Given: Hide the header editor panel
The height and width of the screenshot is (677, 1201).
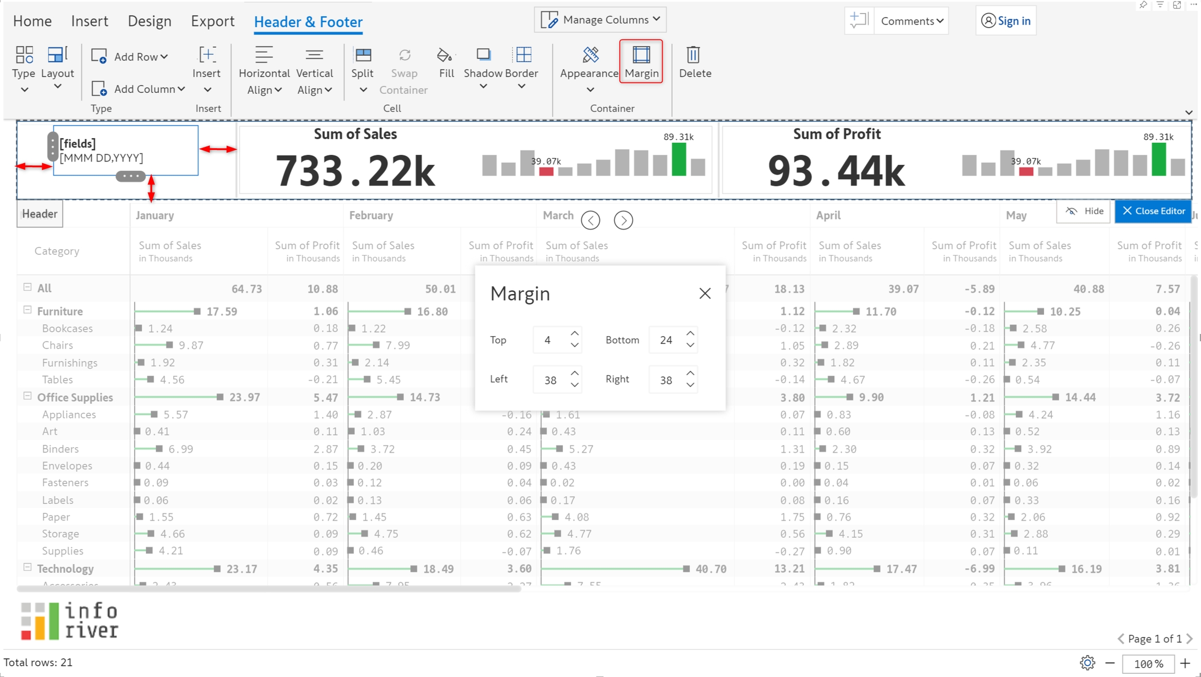Looking at the screenshot, I should [1084, 211].
